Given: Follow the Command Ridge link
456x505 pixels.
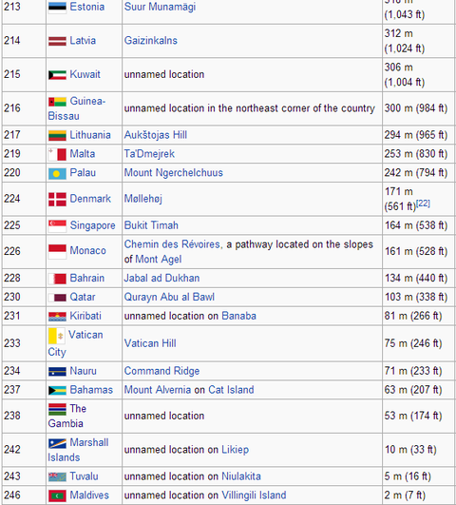Looking at the screenshot, I should [161, 371].
